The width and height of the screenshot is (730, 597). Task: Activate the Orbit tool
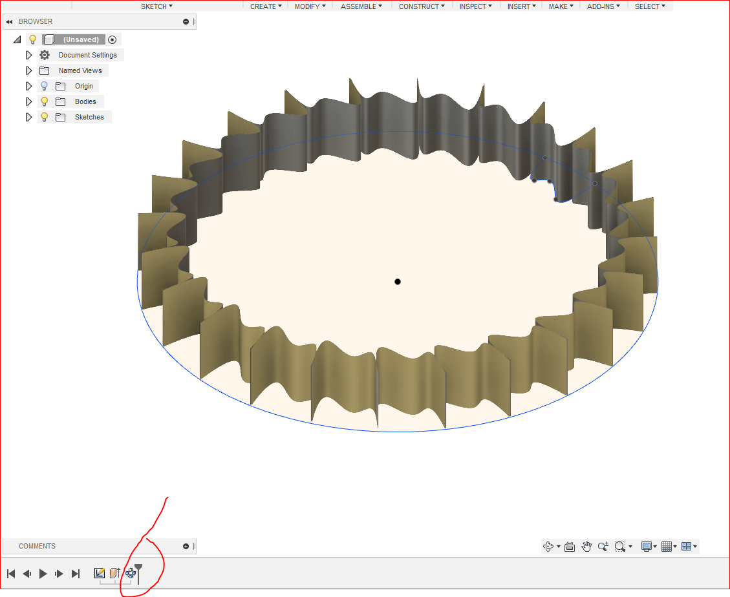click(x=549, y=546)
